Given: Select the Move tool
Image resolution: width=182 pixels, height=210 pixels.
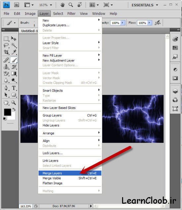Looking at the screenshot, I should tap(14, 39).
